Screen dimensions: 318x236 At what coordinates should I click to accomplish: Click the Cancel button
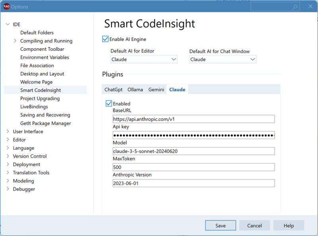(x=254, y=225)
